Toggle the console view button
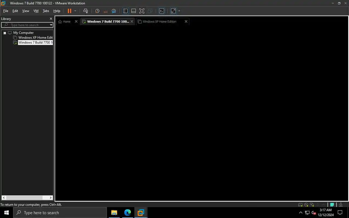The width and height of the screenshot is (349, 218). (162, 11)
